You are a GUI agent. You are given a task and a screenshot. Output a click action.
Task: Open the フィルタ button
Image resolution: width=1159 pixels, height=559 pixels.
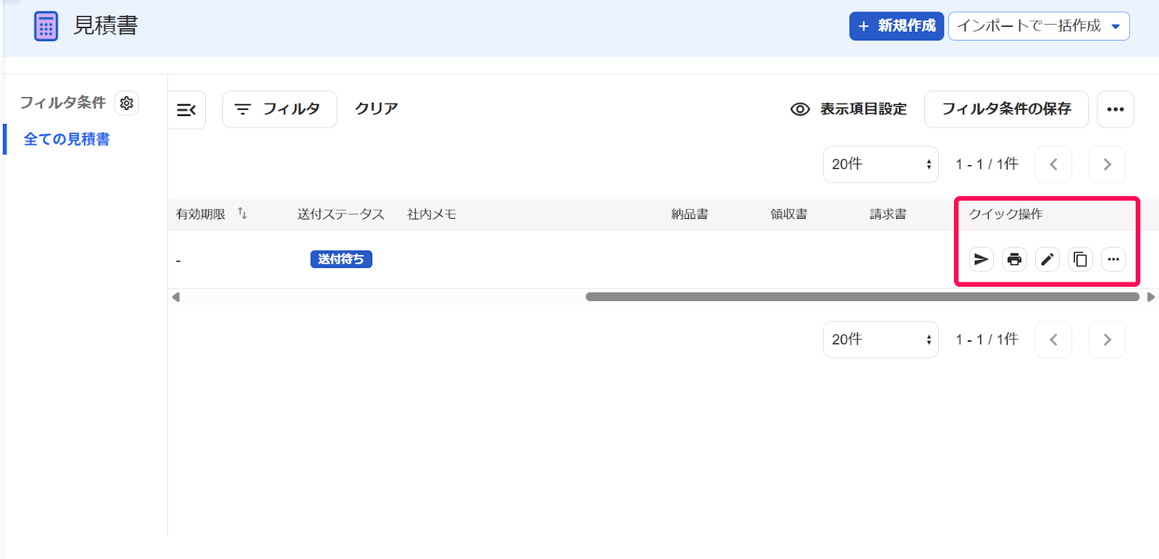click(x=280, y=109)
